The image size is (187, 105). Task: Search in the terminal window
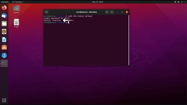click(107, 12)
